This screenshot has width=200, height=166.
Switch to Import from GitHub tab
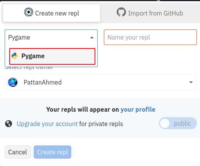click(150, 13)
